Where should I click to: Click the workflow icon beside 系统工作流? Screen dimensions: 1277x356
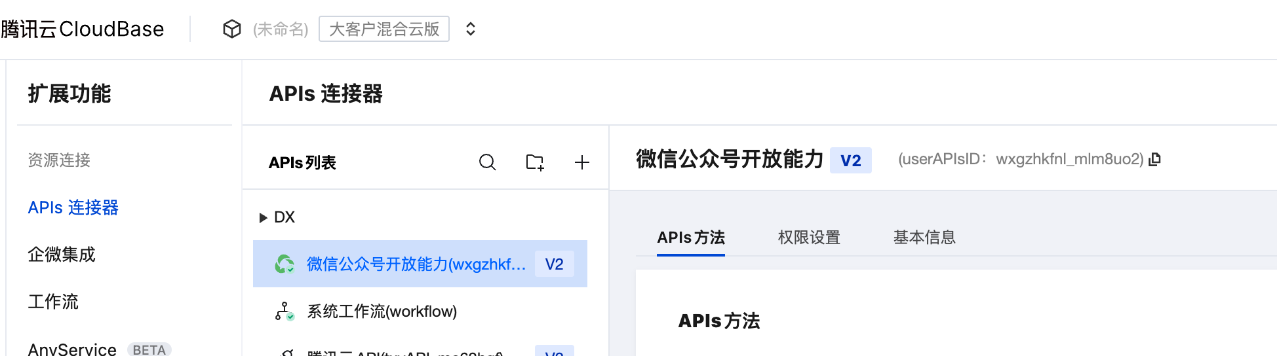285,311
